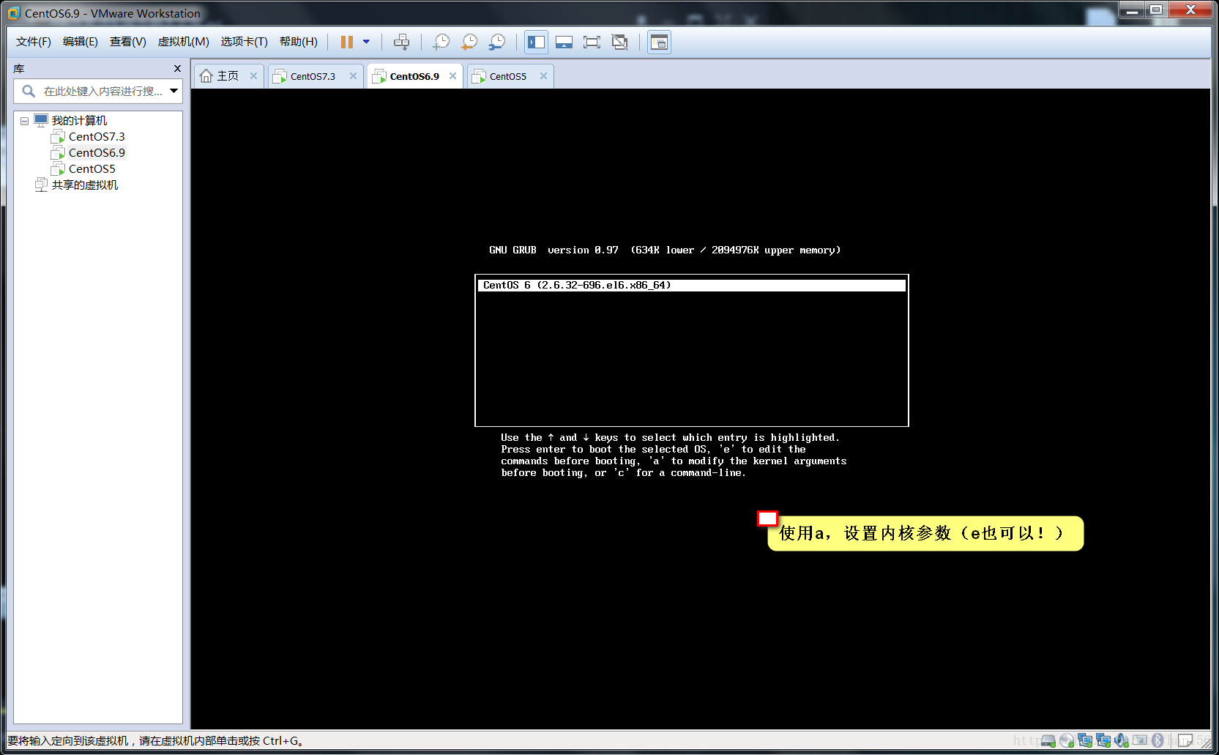Select CentOS7.3 in the library tree

pyautogui.click(x=97, y=137)
